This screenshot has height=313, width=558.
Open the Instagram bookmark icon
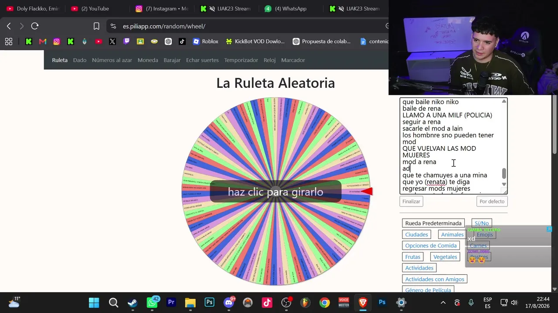click(57, 41)
